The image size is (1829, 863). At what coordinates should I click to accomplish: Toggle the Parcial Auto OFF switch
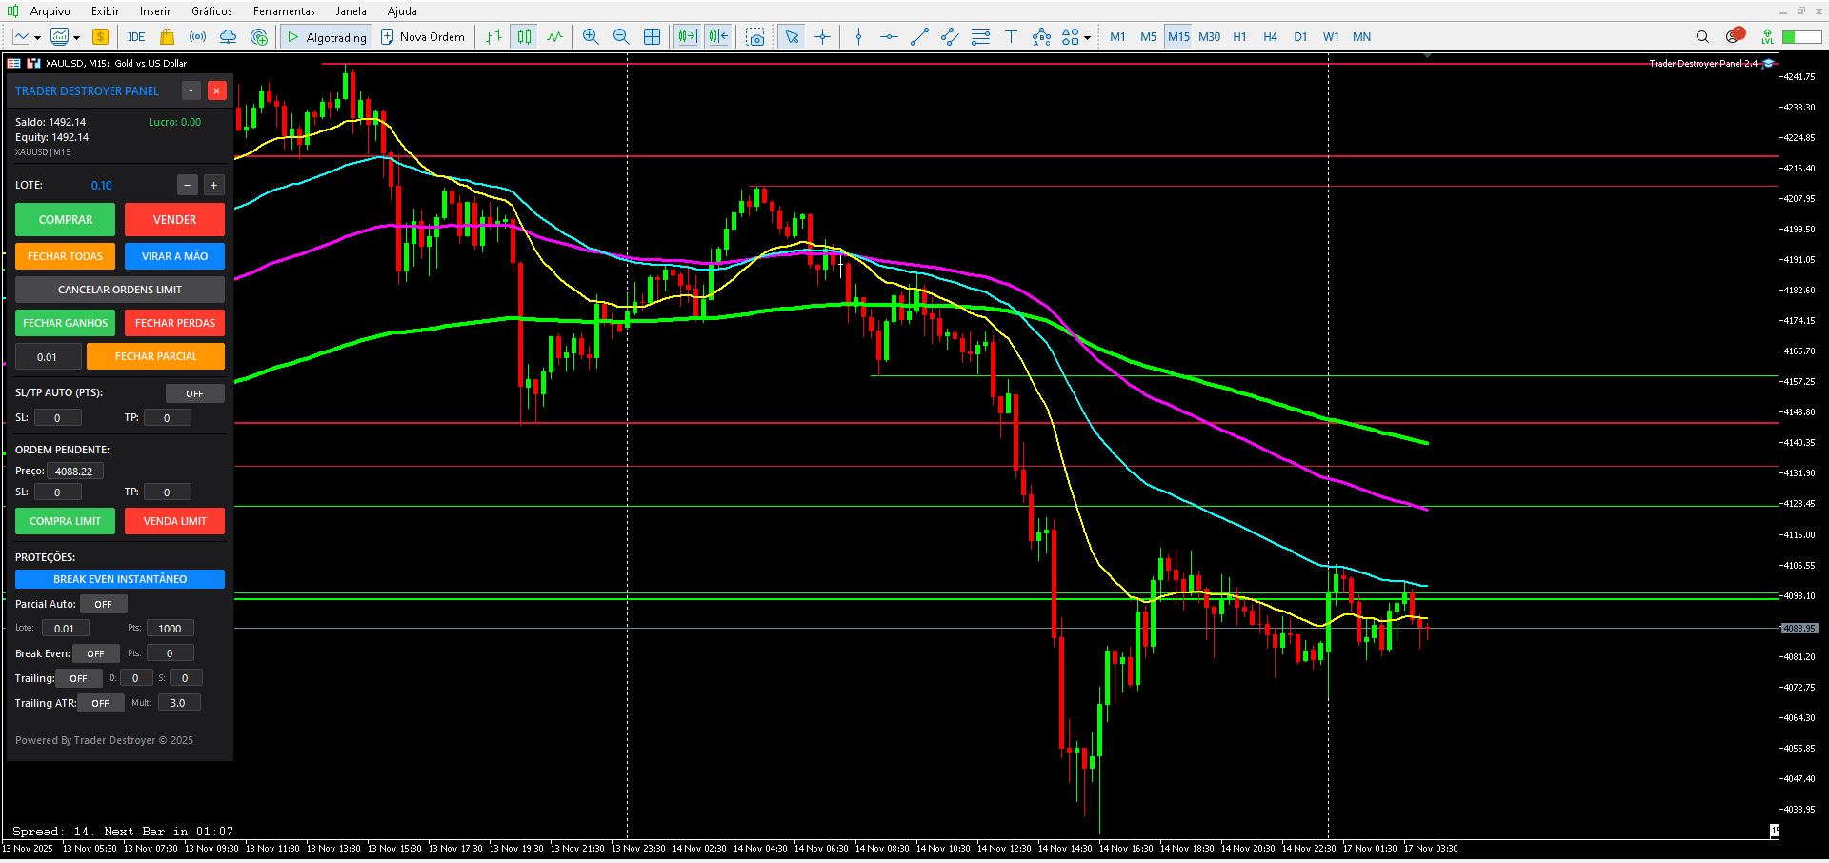(103, 604)
